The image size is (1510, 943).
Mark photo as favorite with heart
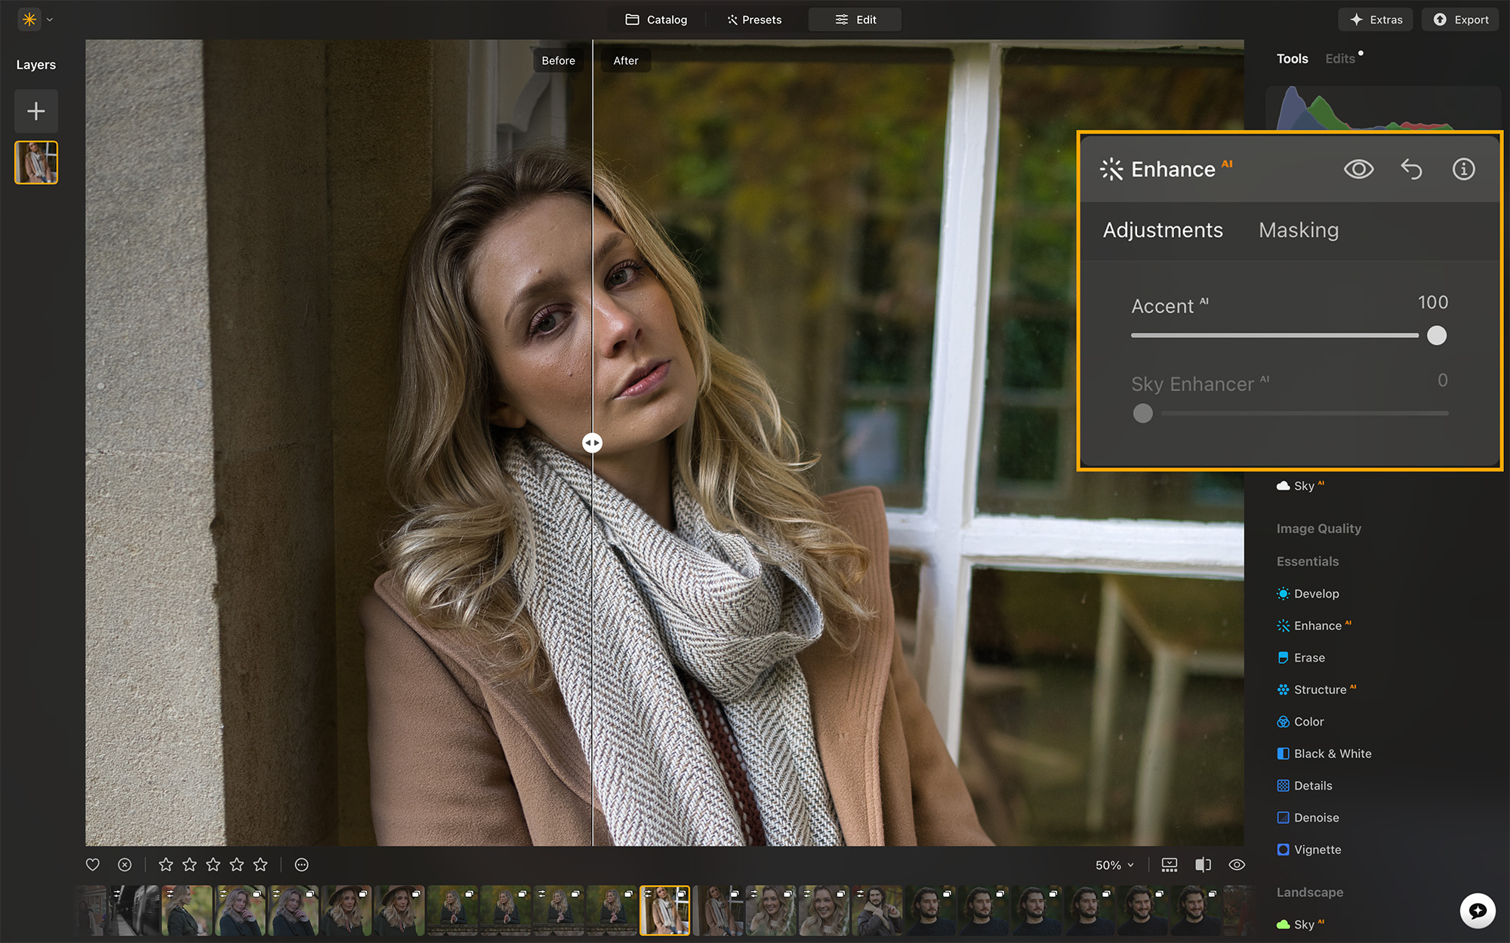pyautogui.click(x=93, y=865)
